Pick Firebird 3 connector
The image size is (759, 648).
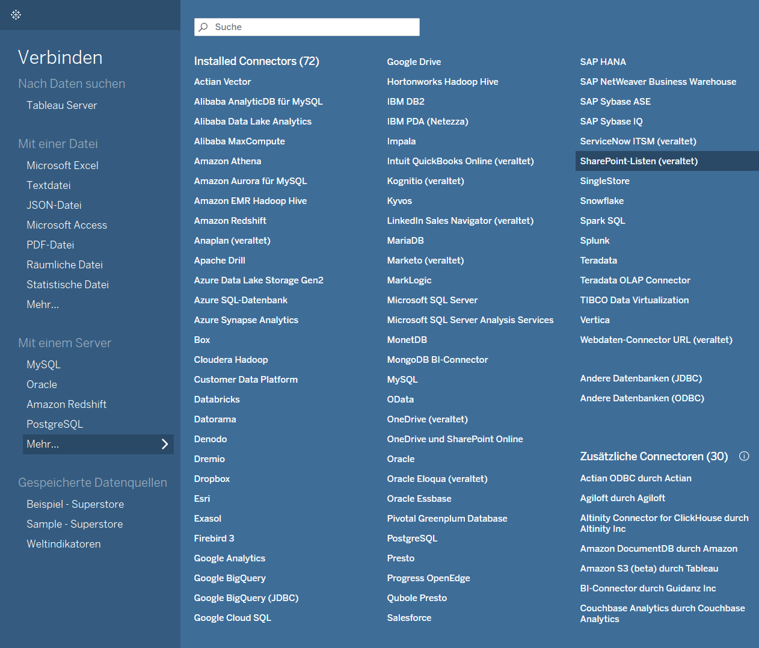214,538
